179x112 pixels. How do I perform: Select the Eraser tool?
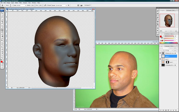click(2, 34)
